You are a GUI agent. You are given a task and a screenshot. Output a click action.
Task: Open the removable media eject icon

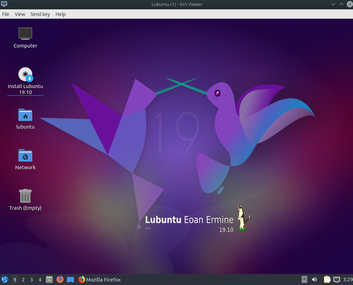click(304, 279)
